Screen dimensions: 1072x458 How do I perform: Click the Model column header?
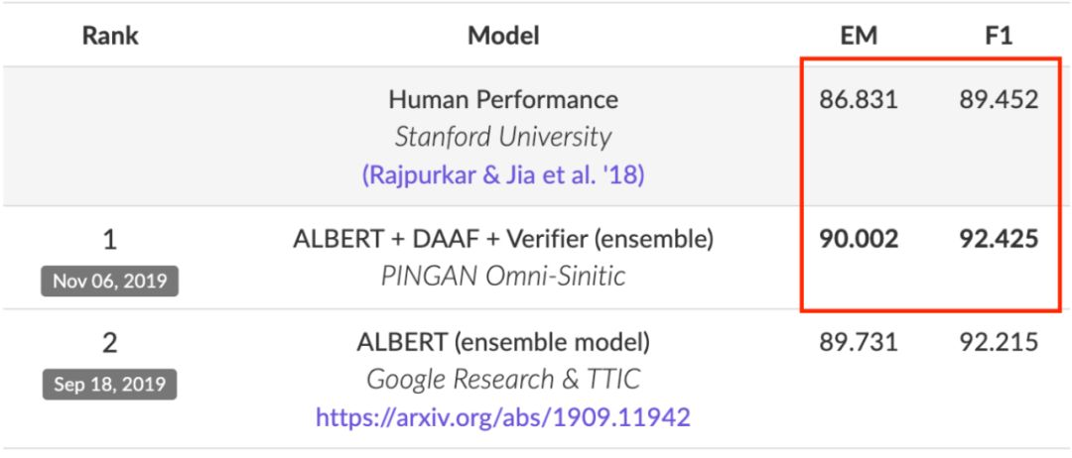pyautogui.click(x=503, y=37)
